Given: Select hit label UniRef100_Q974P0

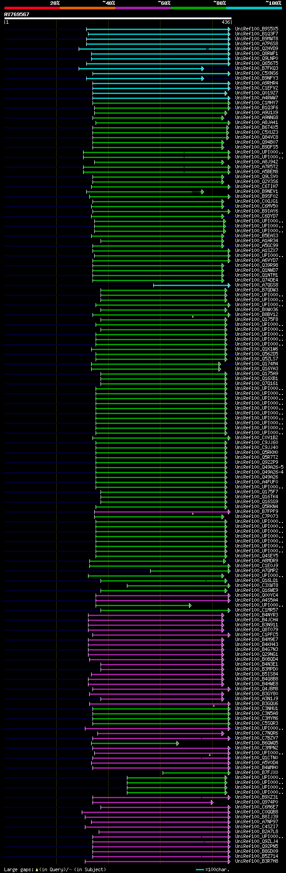Looking at the screenshot, I should click(x=257, y=802).
